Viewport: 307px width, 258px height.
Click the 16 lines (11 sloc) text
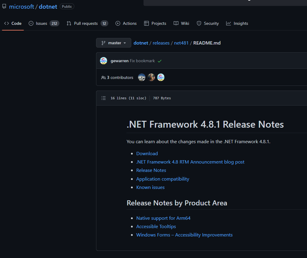tap(128, 98)
